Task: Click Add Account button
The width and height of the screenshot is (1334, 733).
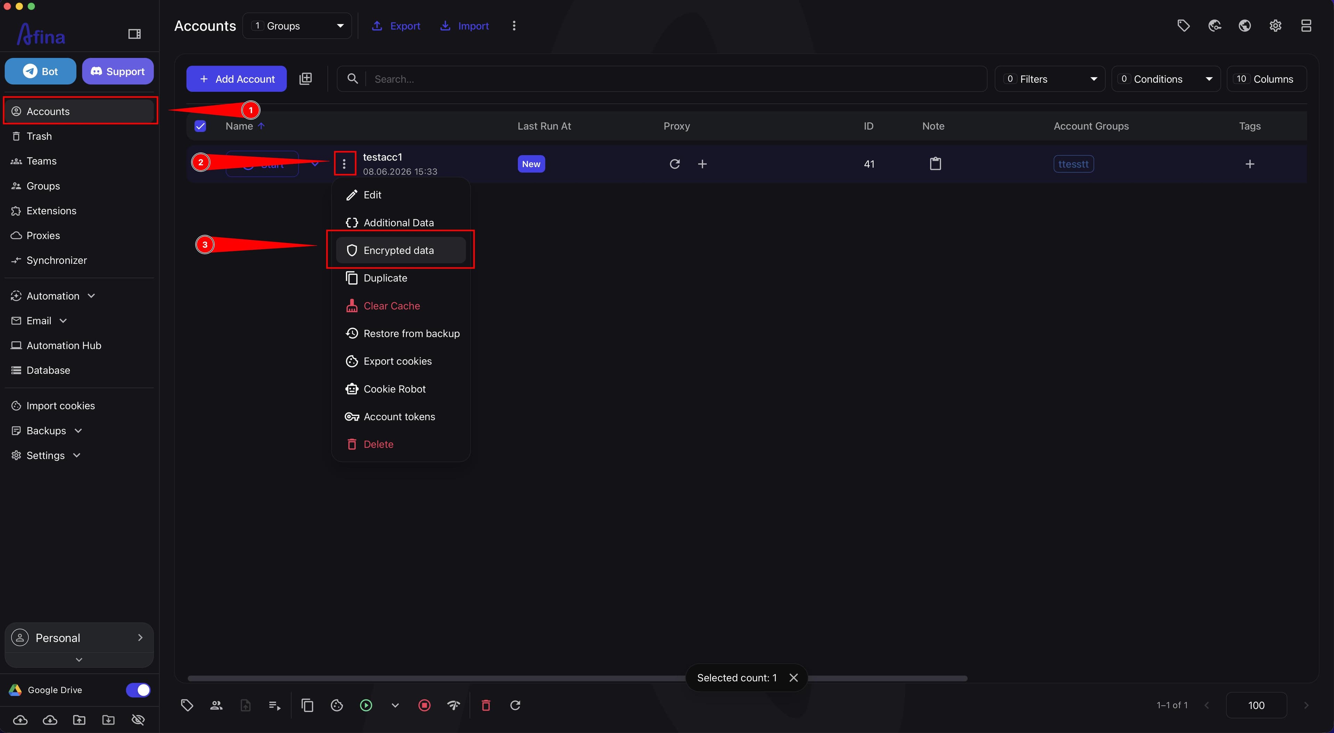Action: coord(237,79)
